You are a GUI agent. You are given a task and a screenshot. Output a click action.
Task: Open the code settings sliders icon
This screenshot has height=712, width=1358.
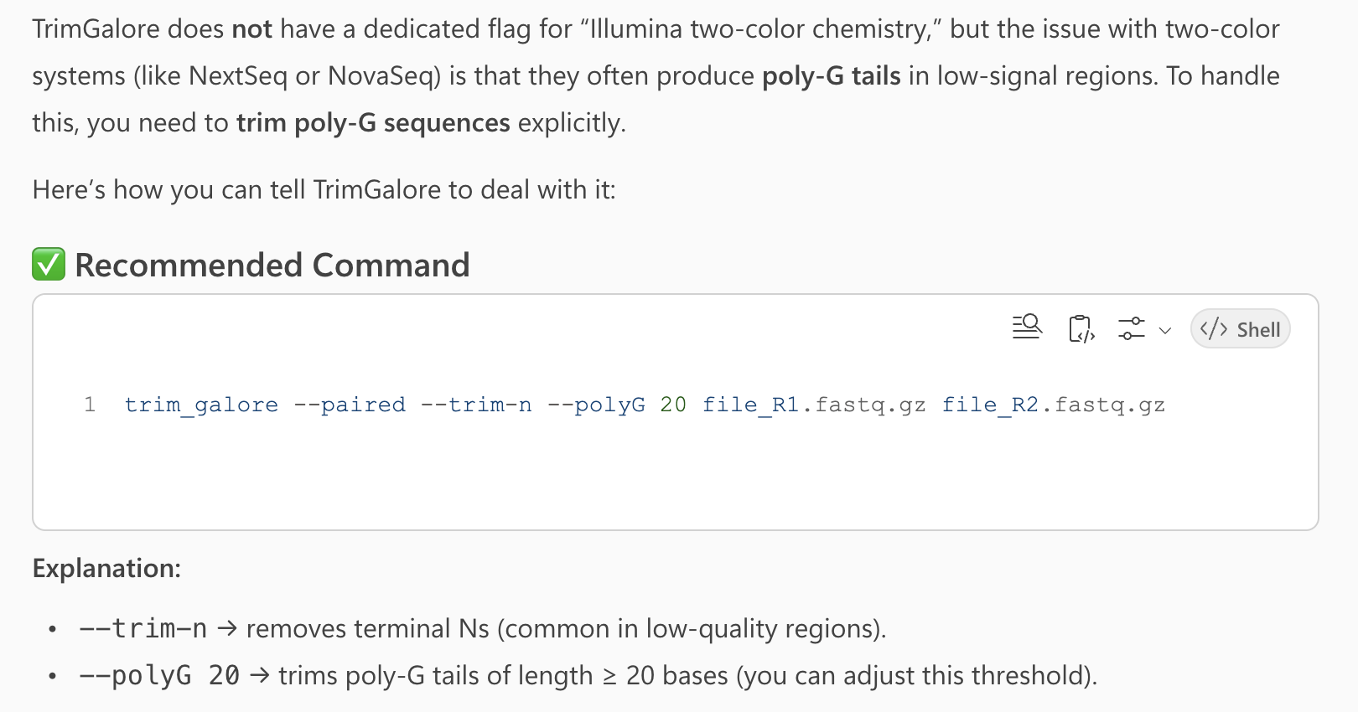(x=1132, y=328)
